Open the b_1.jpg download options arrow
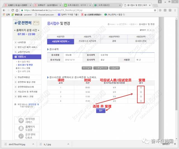The height and width of the screenshot is (149, 179). 68,144
